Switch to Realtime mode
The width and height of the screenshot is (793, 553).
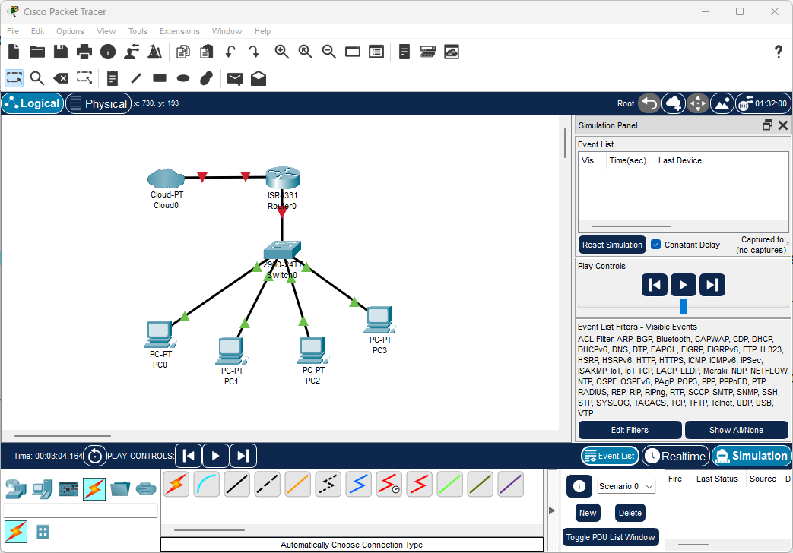676,456
